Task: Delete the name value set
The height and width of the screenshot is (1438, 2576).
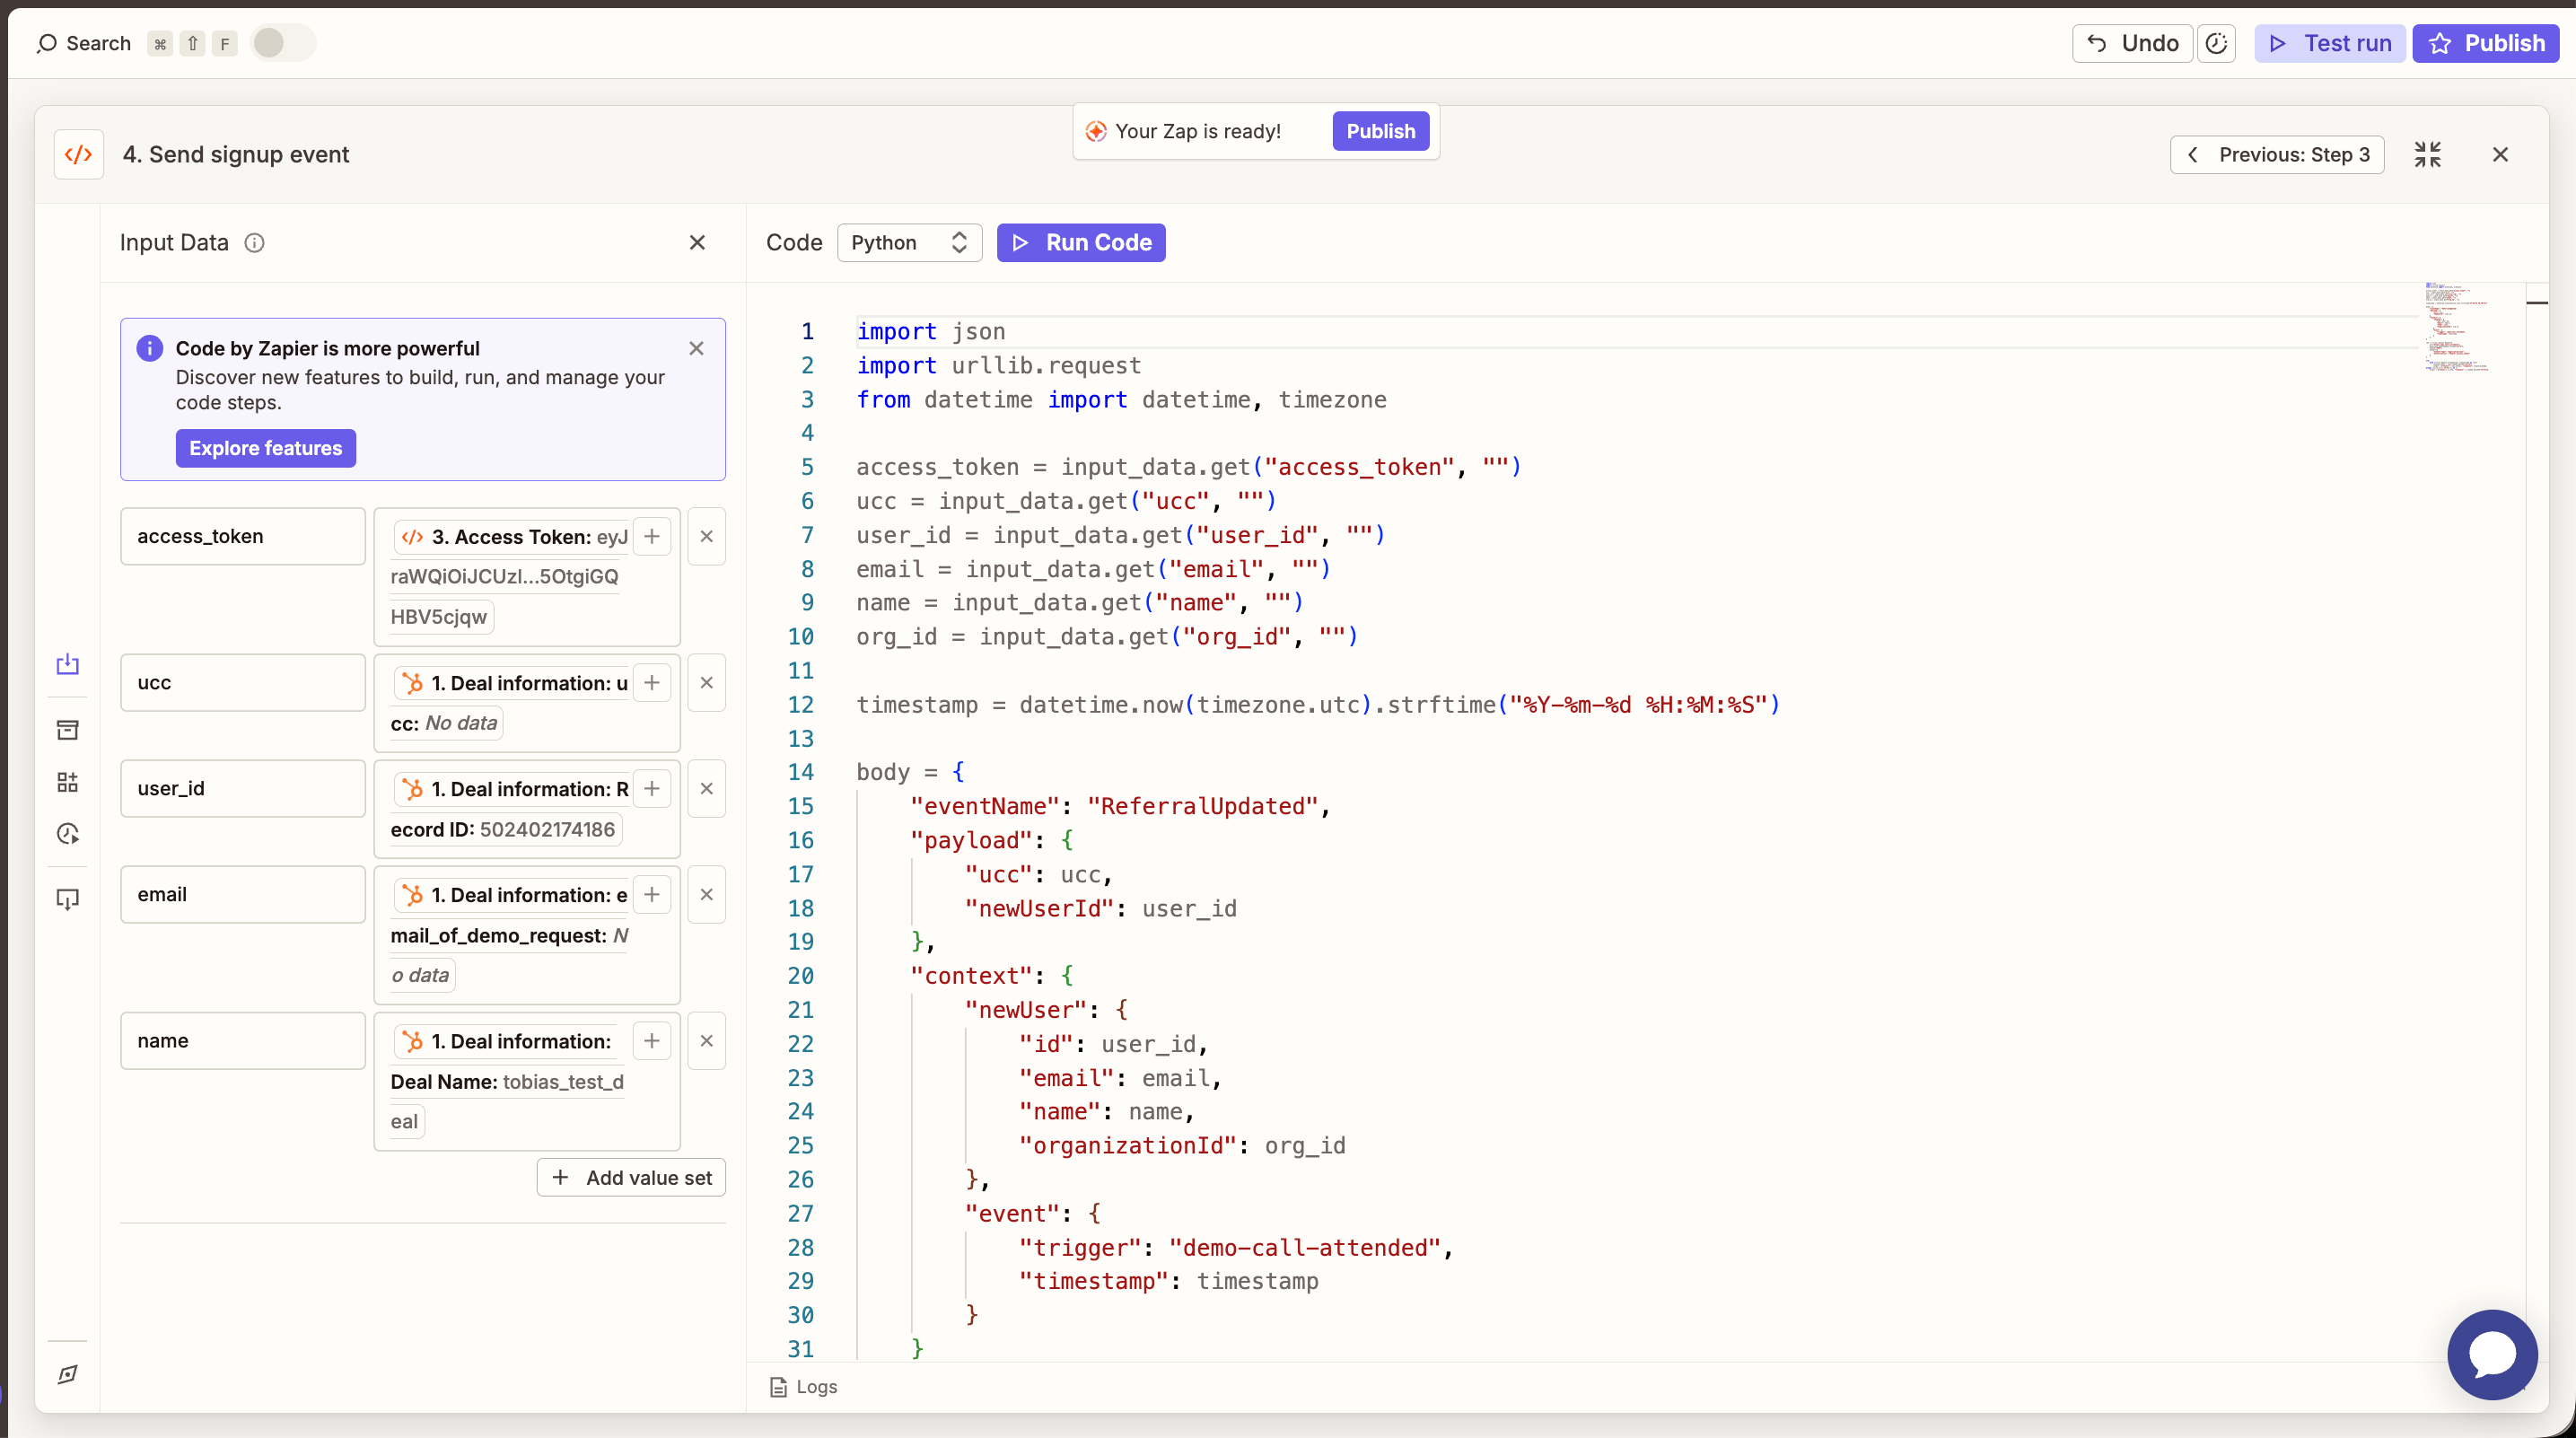Action: click(707, 1041)
